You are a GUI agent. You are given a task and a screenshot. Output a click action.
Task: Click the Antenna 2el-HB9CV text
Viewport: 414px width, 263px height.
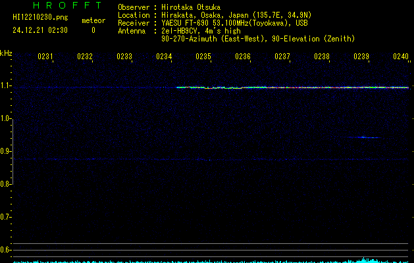click(x=179, y=31)
